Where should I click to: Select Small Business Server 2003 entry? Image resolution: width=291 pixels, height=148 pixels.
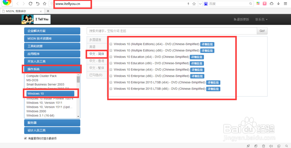click(x=45, y=85)
